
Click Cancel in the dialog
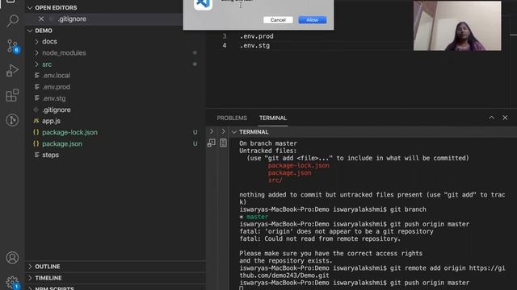tap(278, 19)
